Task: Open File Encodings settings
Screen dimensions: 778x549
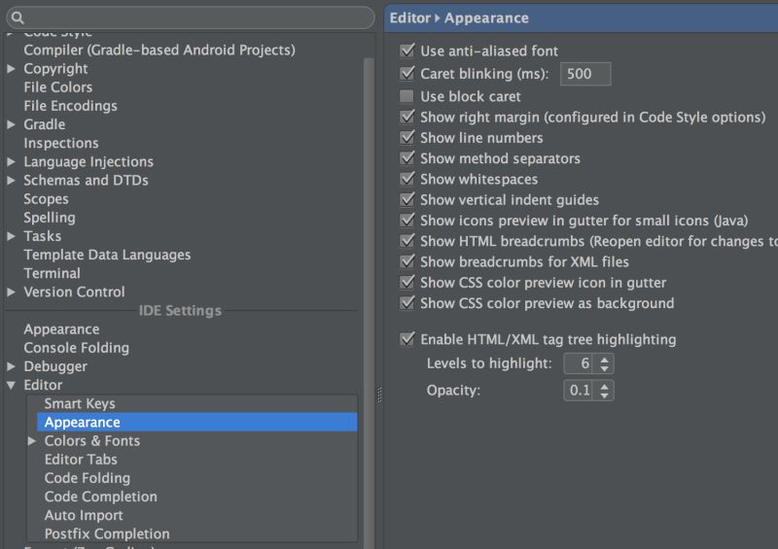Action: (x=70, y=106)
